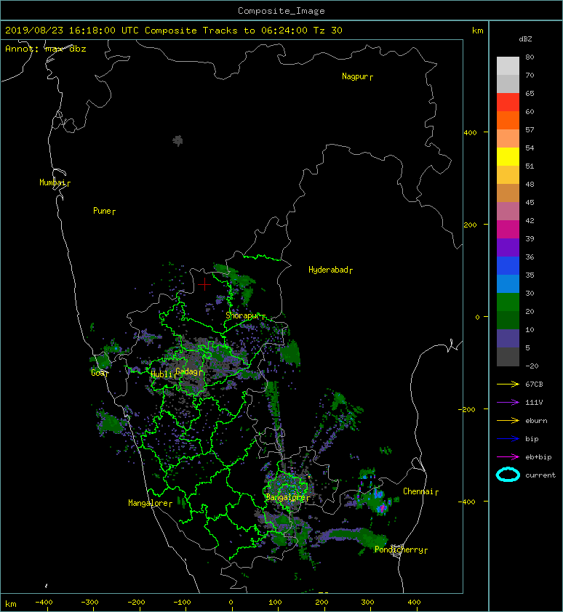This screenshot has width=563, height=612.
Task: Pick the royal blue 35–36 dBZ swatch
Action: click(508, 266)
